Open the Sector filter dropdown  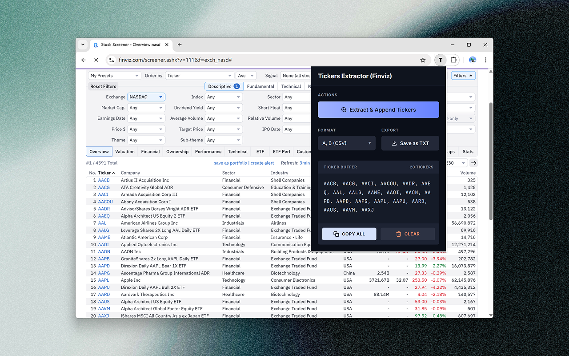[x=297, y=97]
